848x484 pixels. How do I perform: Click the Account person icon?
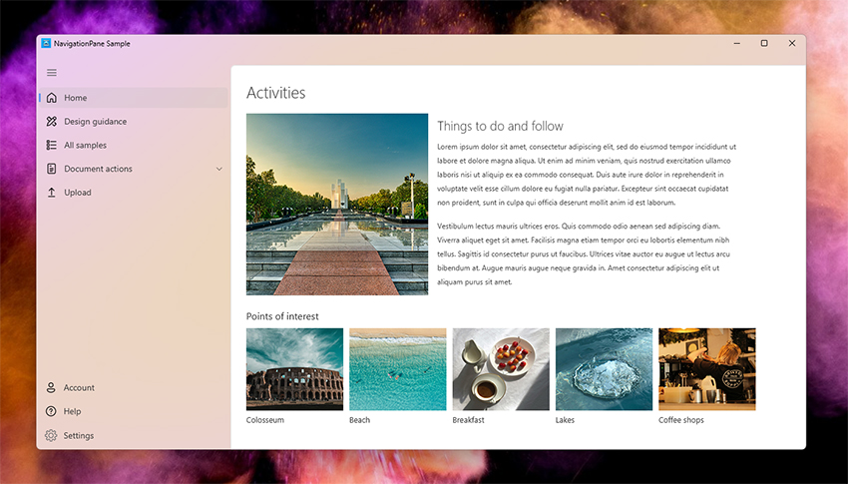pyautogui.click(x=52, y=387)
